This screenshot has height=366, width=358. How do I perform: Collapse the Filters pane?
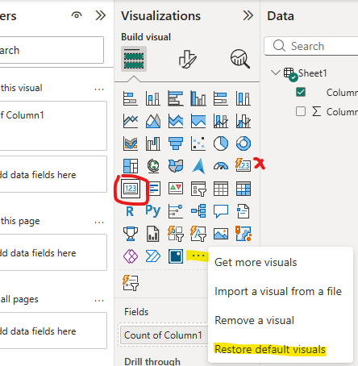101,15
